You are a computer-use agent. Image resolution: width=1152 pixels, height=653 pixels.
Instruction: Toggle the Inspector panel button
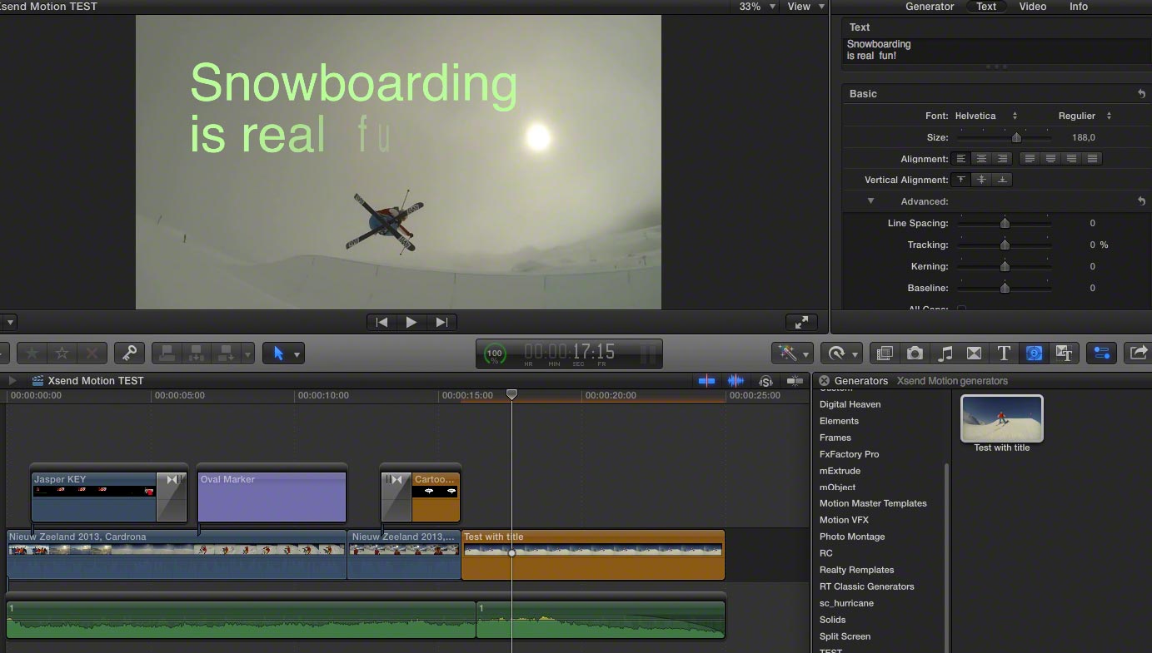coord(1101,354)
